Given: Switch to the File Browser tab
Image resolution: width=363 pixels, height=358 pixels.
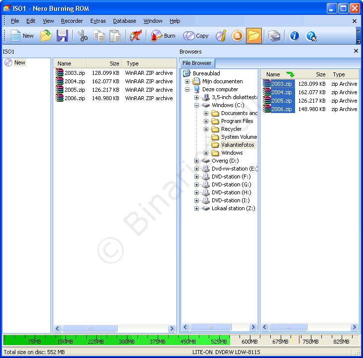Looking at the screenshot, I should [197, 63].
